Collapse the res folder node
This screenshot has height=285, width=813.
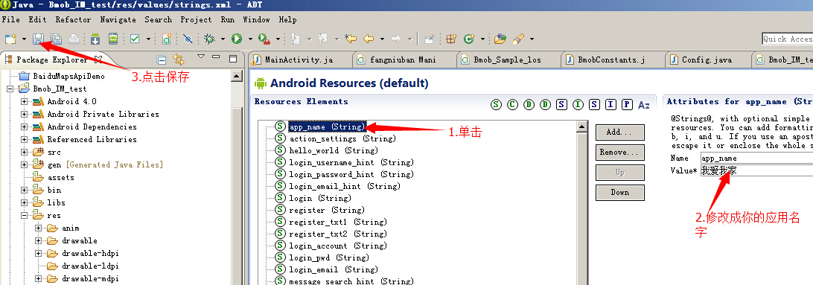point(24,216)
